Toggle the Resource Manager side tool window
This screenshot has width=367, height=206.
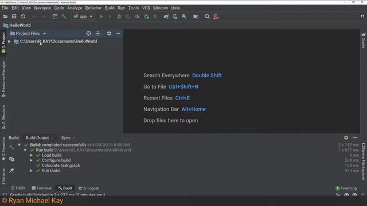pos(3,79)
